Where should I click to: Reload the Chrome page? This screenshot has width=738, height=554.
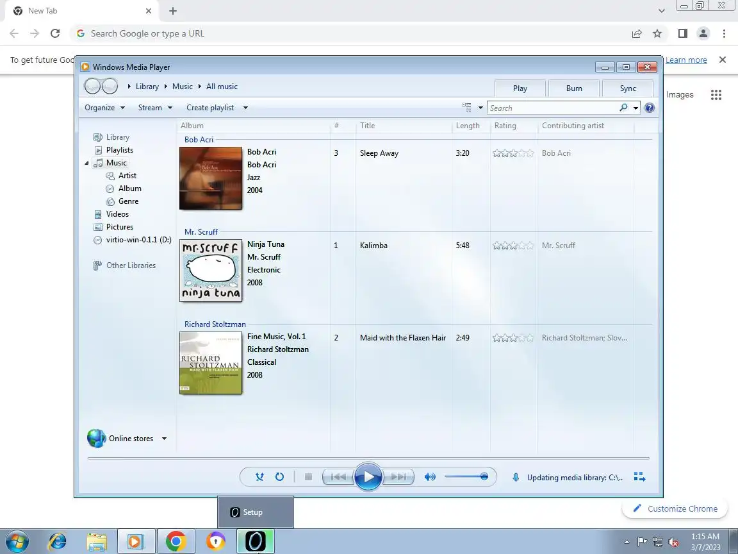[x=55, y=33]
